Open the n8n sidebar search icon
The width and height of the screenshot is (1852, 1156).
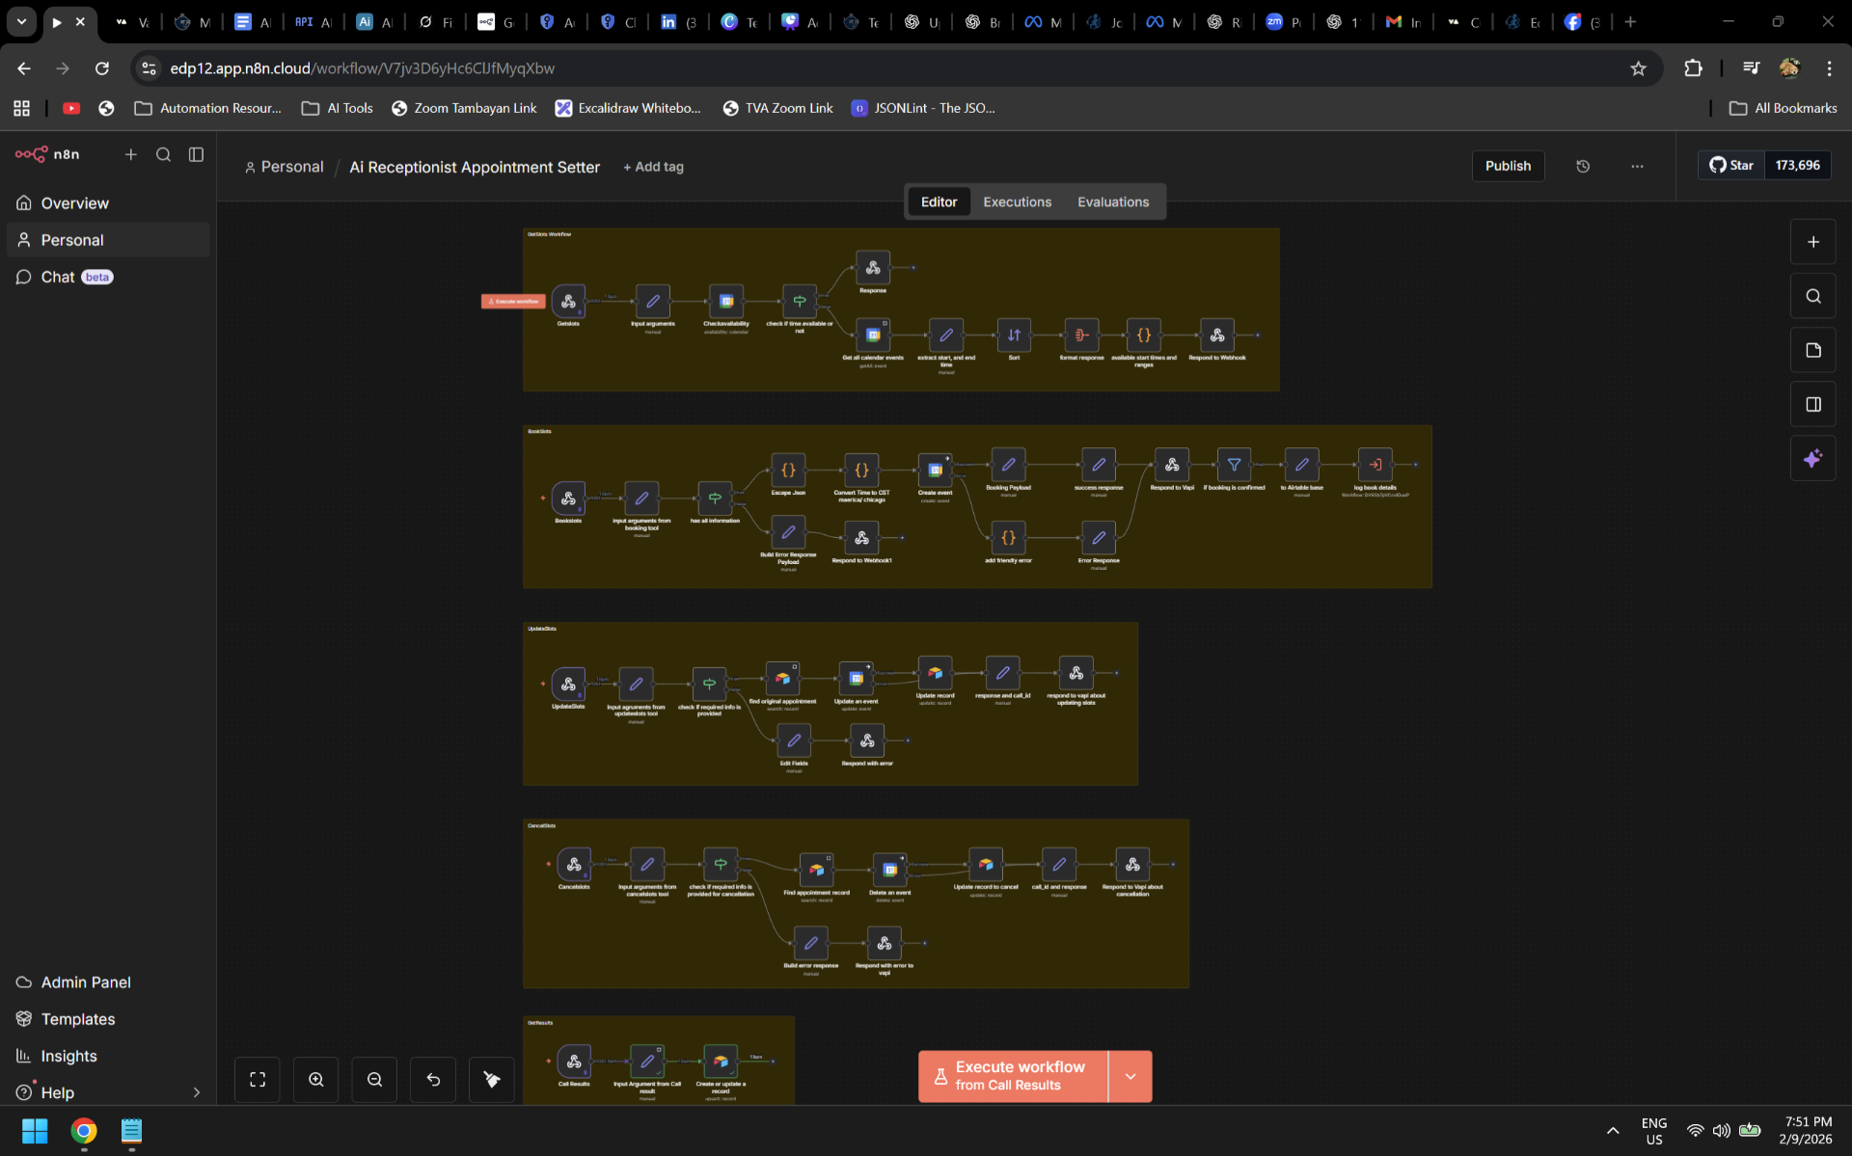tap(163, 154)
